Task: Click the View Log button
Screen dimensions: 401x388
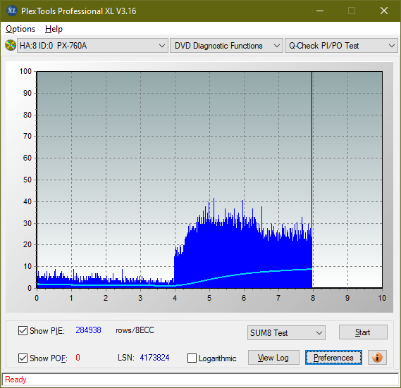Action: (273, 357)
